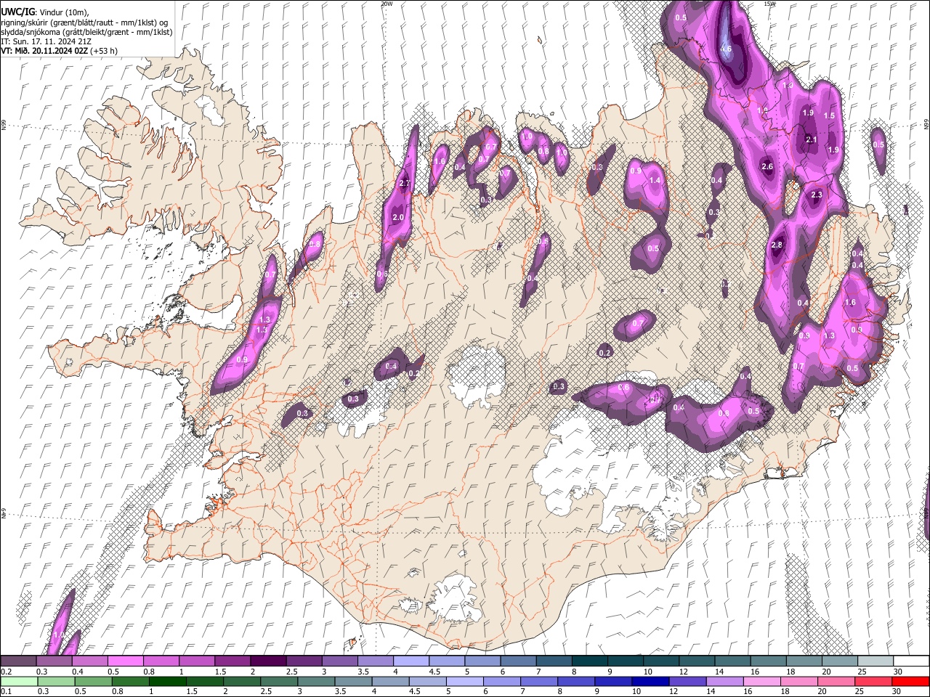Click the 'slydda/snjókoma (grátt/bleikt/grænt - mm/1klst)' line
Screen dimensions: 930x697
pos(86,32)
